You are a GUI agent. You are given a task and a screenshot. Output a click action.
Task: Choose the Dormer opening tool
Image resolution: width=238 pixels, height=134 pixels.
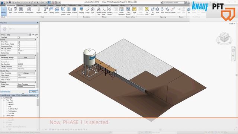173,10
